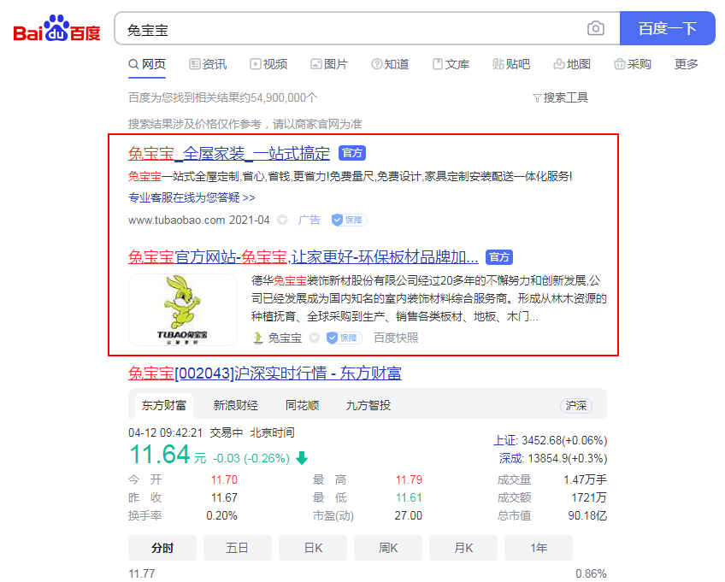Click the green down arrow price indicator
Image resolution: width=725 pixels, height=582 pixels.
tap(302, 458)
